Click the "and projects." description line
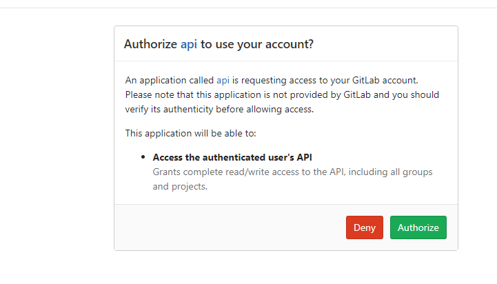Screen dimensions: 497x284 pos(180,186)
